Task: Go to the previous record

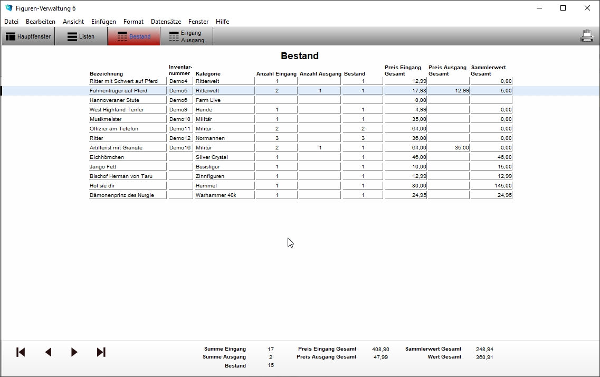Action: tap(48, 352)
